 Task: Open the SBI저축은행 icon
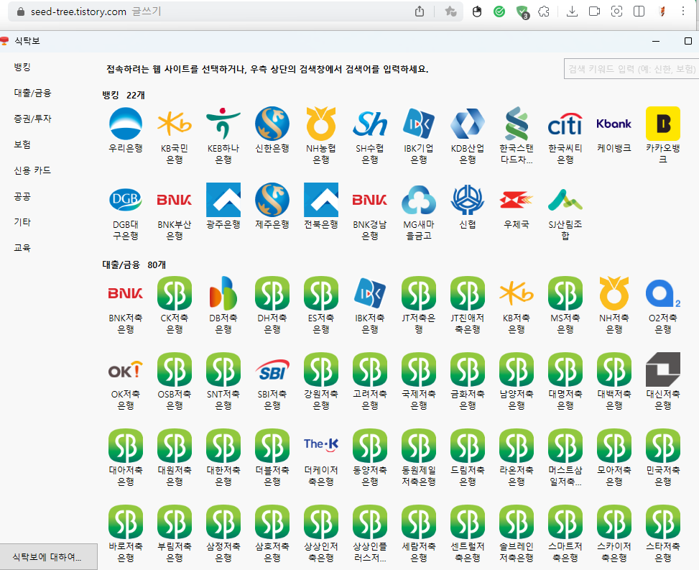coord(272,369)
